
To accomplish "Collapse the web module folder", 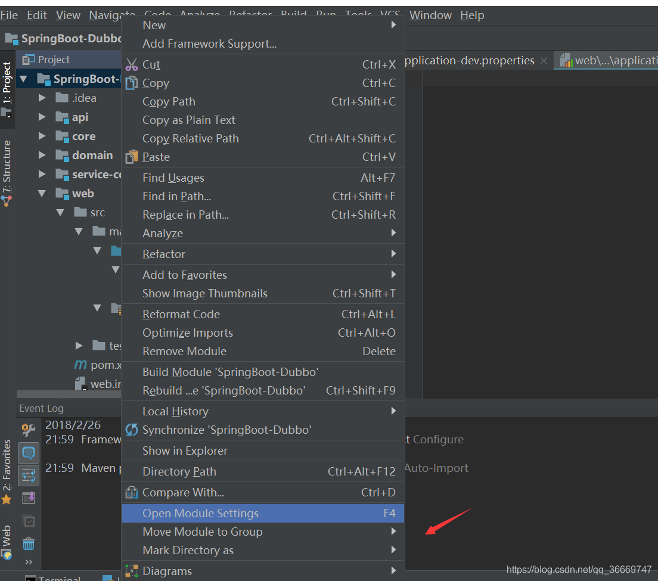I will (x=42, y=193).
